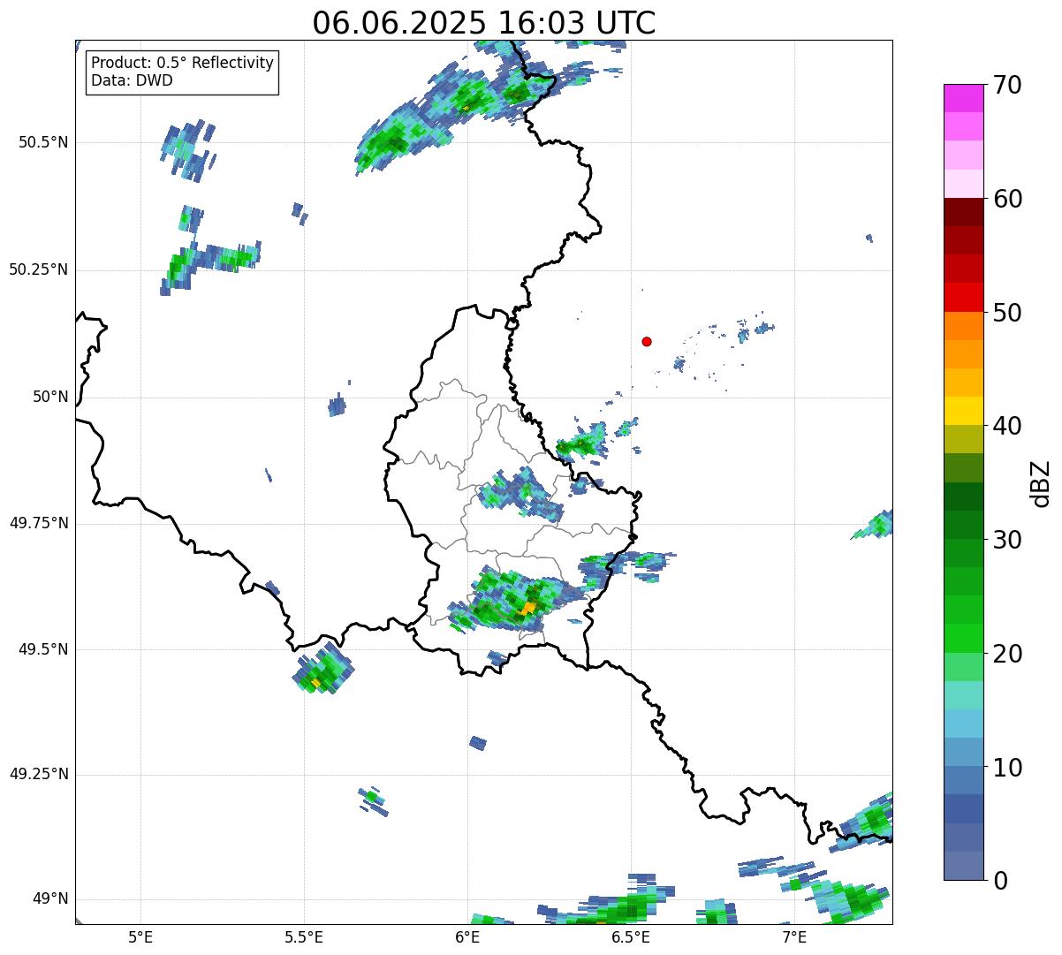This screenshot has width=1062, height=955.
Task: Click the yellow colorbar swatch at 40
Action: coord(964,411)
